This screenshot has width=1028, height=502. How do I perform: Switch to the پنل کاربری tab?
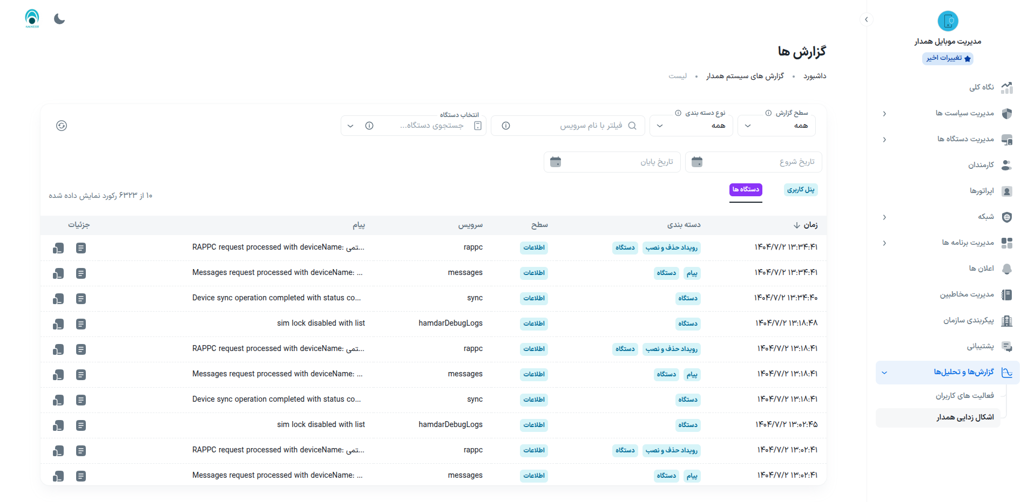coord(800,190)
